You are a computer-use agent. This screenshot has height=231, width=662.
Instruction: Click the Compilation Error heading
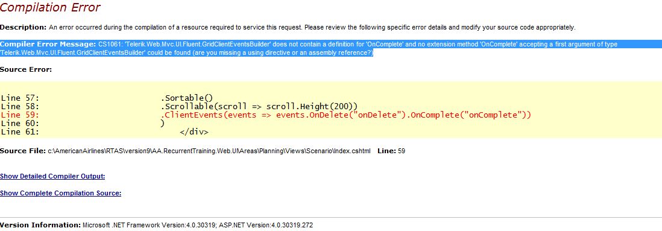(50, 7)
